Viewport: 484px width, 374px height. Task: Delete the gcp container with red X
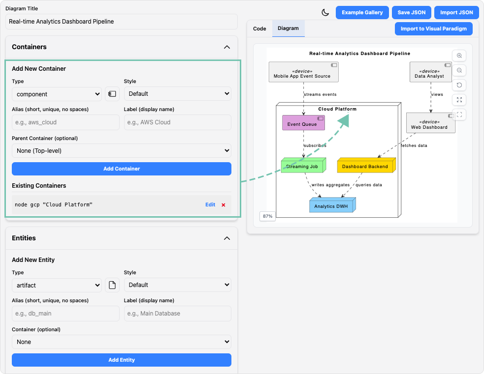(224, 205)
